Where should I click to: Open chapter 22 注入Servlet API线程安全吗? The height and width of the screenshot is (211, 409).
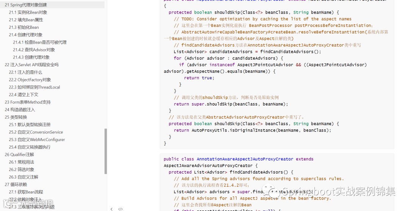coord(31,65)
